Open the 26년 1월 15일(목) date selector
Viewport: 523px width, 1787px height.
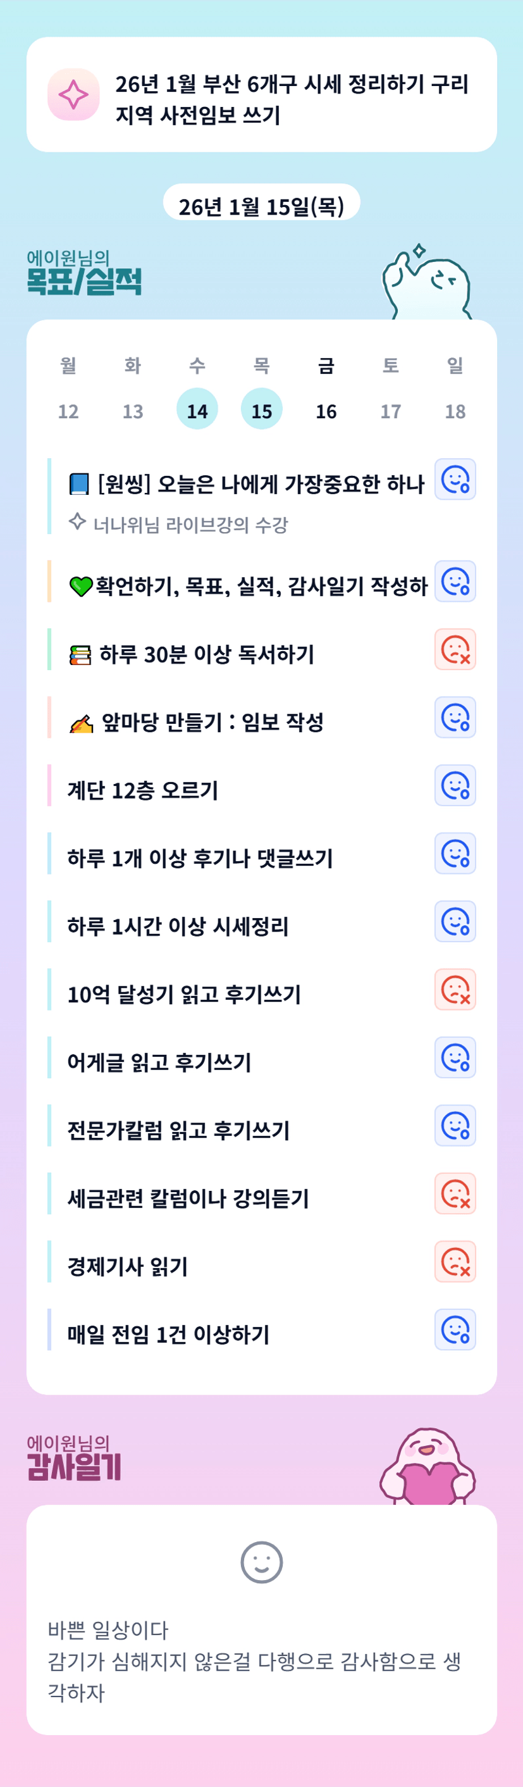262,205
